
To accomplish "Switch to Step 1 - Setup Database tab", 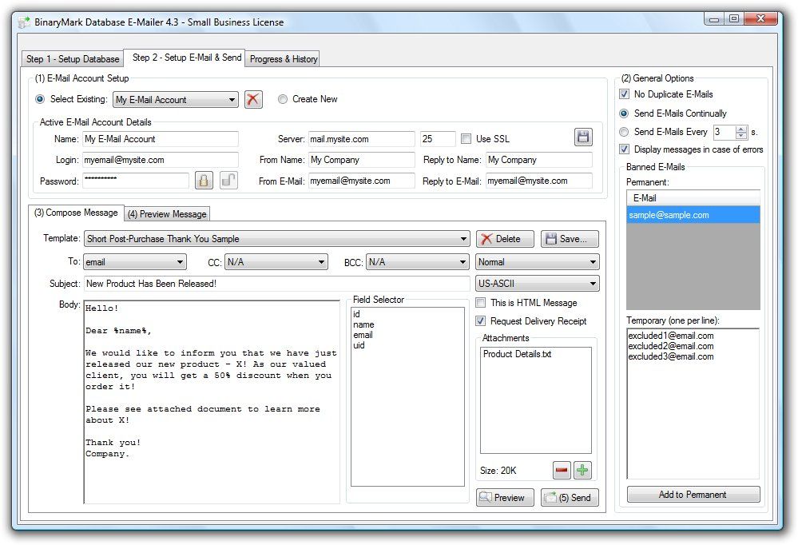I will point(72,58).
